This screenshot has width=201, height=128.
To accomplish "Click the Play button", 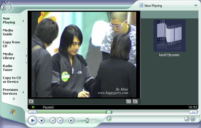I will [33, 121].
